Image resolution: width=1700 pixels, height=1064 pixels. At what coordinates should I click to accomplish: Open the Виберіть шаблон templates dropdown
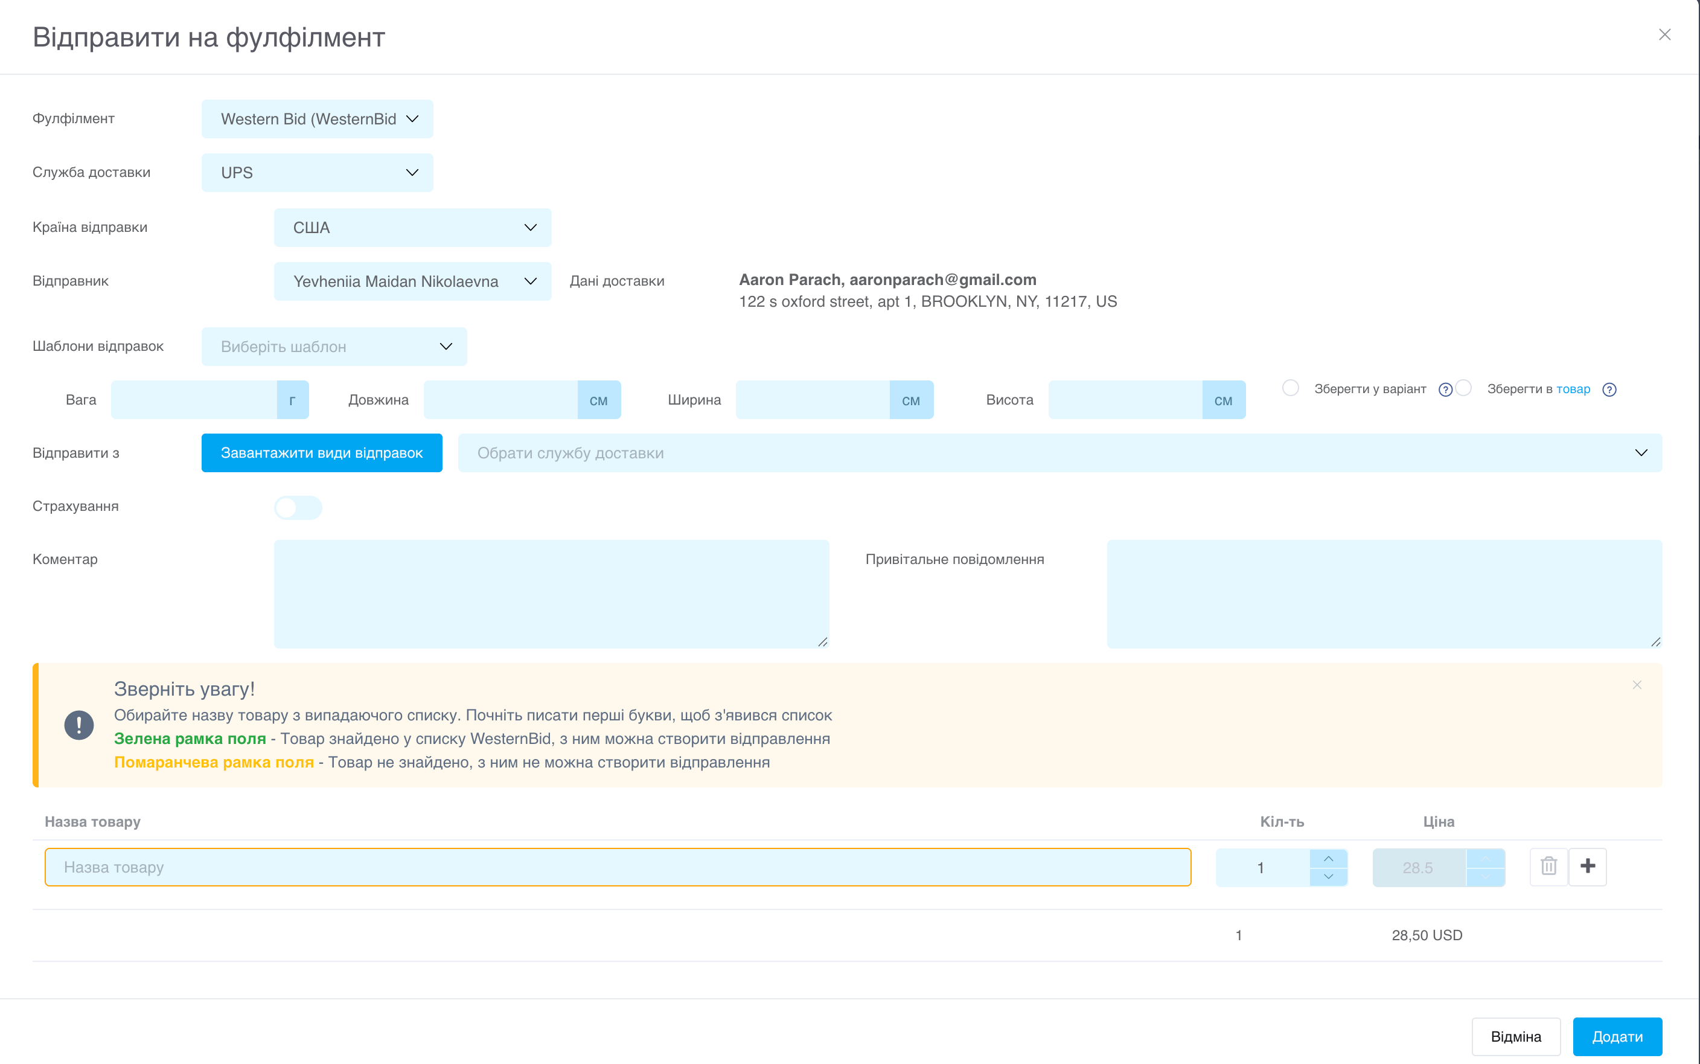tap(334, 346)
